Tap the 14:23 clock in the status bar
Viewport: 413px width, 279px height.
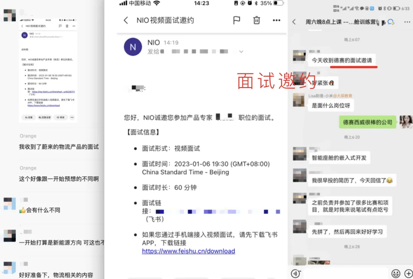coord(202,3)
